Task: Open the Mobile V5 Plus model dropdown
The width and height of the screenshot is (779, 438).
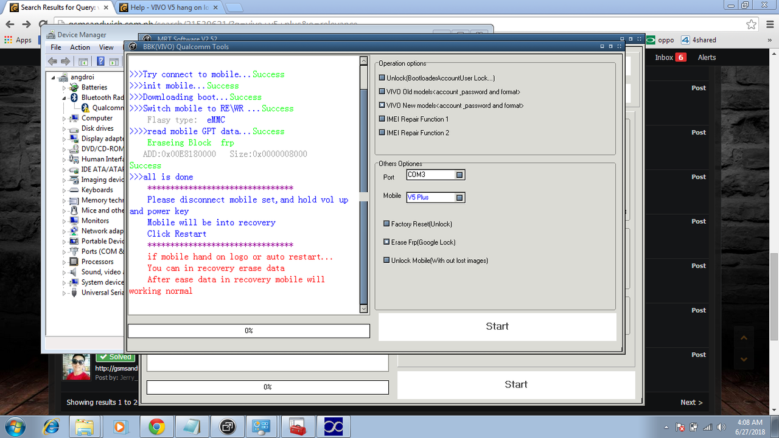Action: [x=460, y=198]
